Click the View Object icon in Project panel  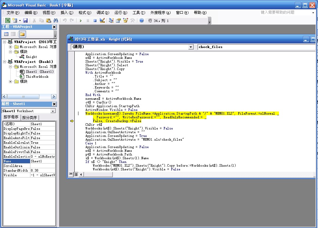pyautogui.click(x=13, y=34)
